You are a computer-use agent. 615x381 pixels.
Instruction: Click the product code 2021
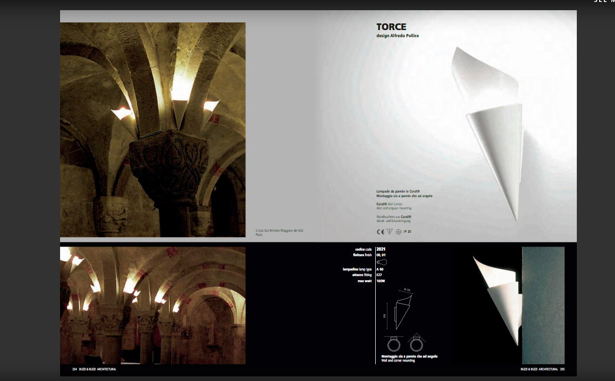[x=380, y=249]
